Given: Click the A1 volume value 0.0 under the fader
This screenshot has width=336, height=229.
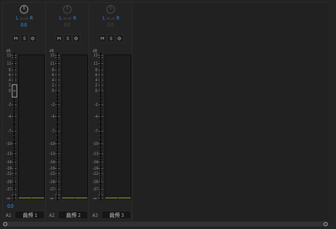Looking at the screenshot, I should tap(10, 206).
